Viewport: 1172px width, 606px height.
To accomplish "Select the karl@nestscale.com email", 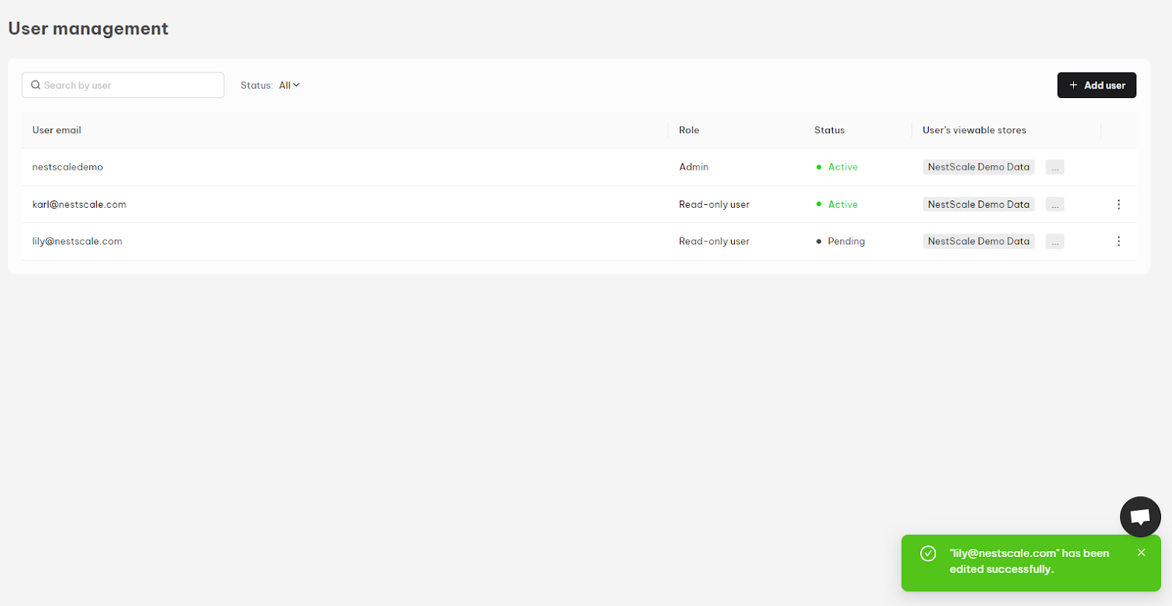I will tap(79, 204).
